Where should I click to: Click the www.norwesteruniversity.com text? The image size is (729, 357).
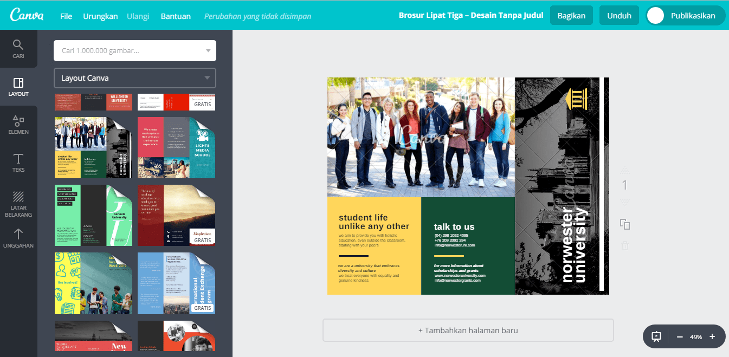[460, 275]
